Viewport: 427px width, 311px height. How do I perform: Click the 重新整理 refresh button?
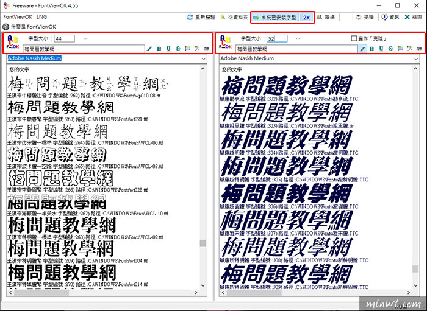coord(201,18)
